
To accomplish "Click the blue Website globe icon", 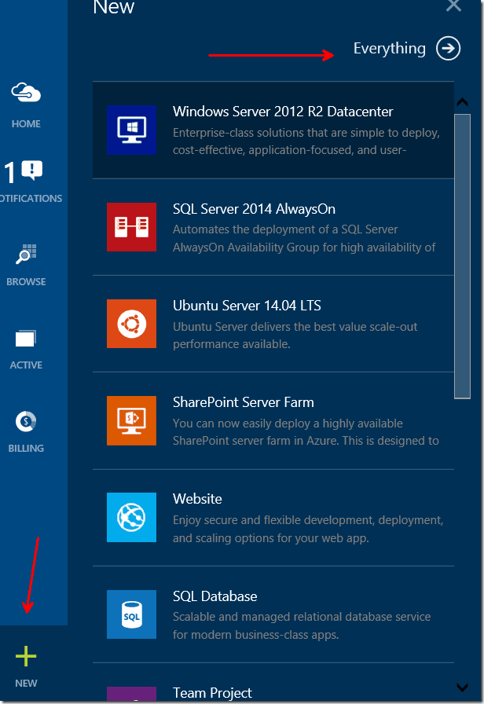I will click(x=131, y=517).
